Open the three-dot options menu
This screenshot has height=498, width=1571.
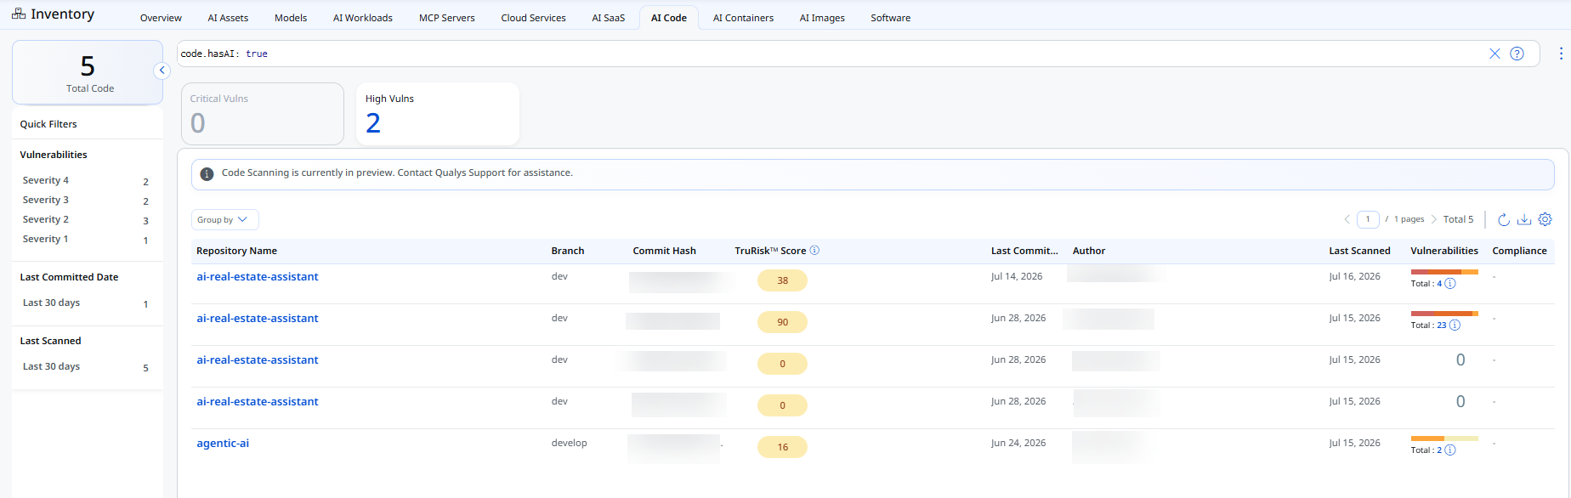(x=1561, y=54)
